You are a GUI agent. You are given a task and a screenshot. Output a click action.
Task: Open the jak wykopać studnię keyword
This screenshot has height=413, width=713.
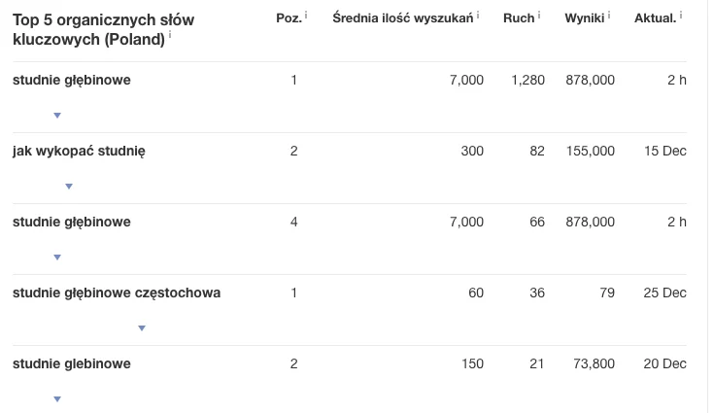point(79,151)
